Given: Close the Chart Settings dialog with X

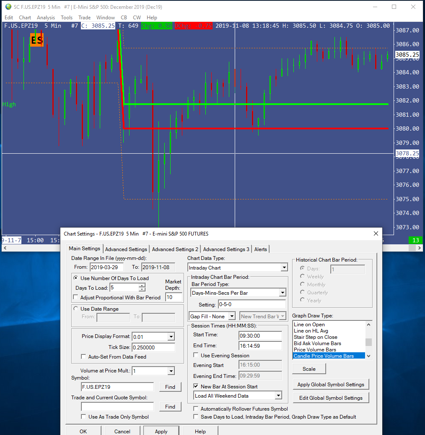Looking at the screenshot, I should [375, 233].
